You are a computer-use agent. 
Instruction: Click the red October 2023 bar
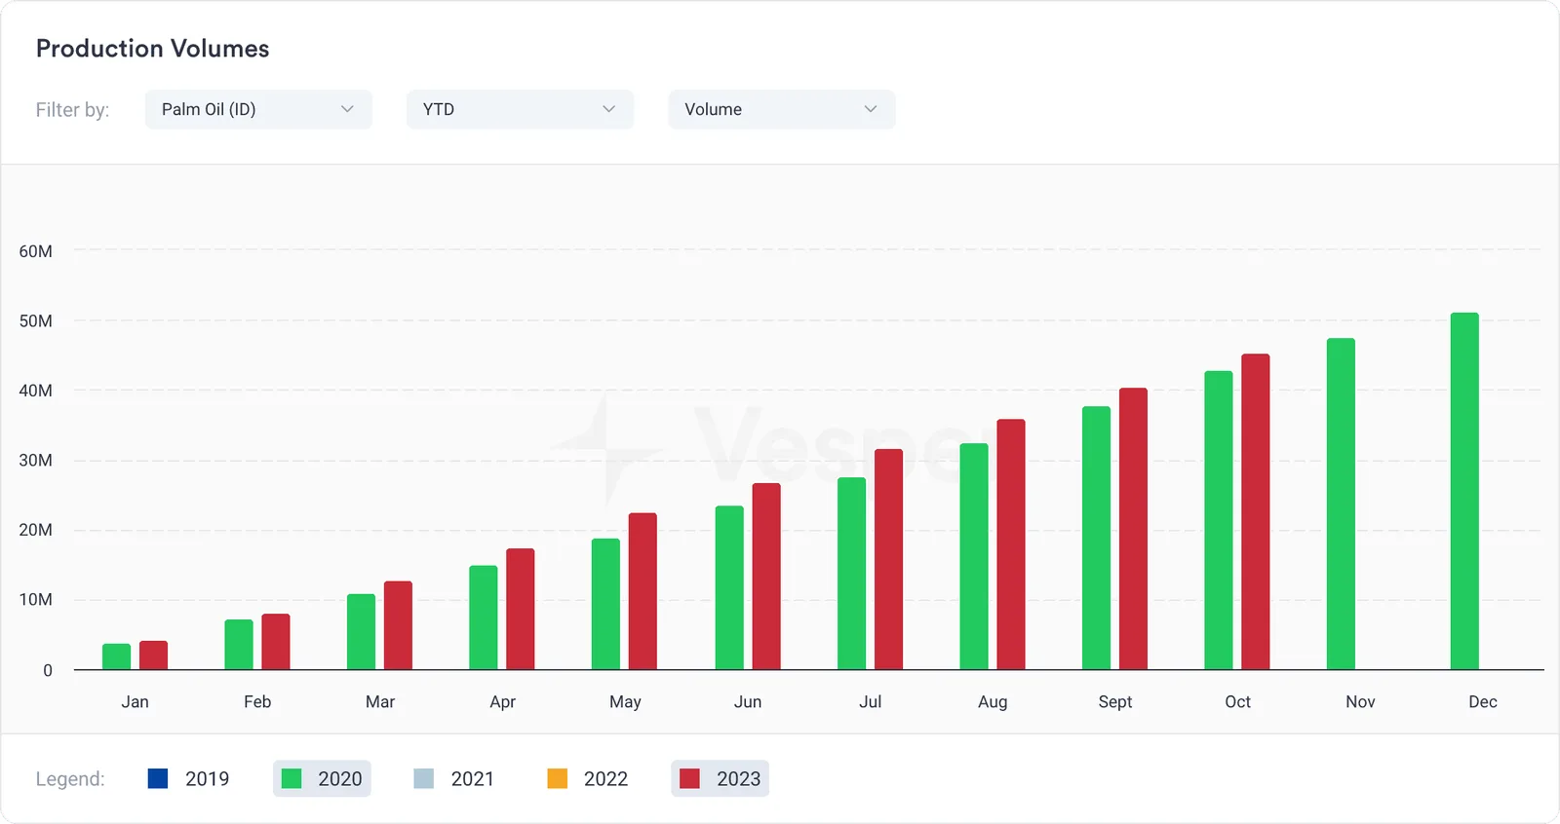point(1256,512)
